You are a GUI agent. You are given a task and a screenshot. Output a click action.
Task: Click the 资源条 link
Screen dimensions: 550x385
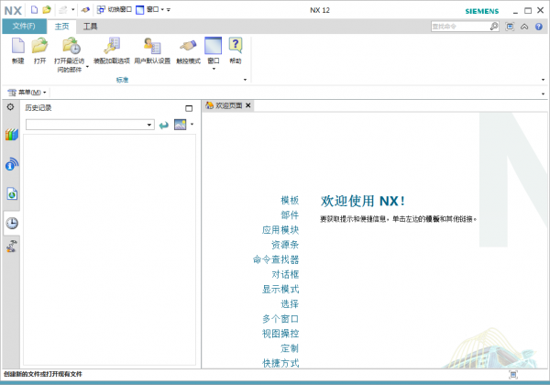[285, 245]
